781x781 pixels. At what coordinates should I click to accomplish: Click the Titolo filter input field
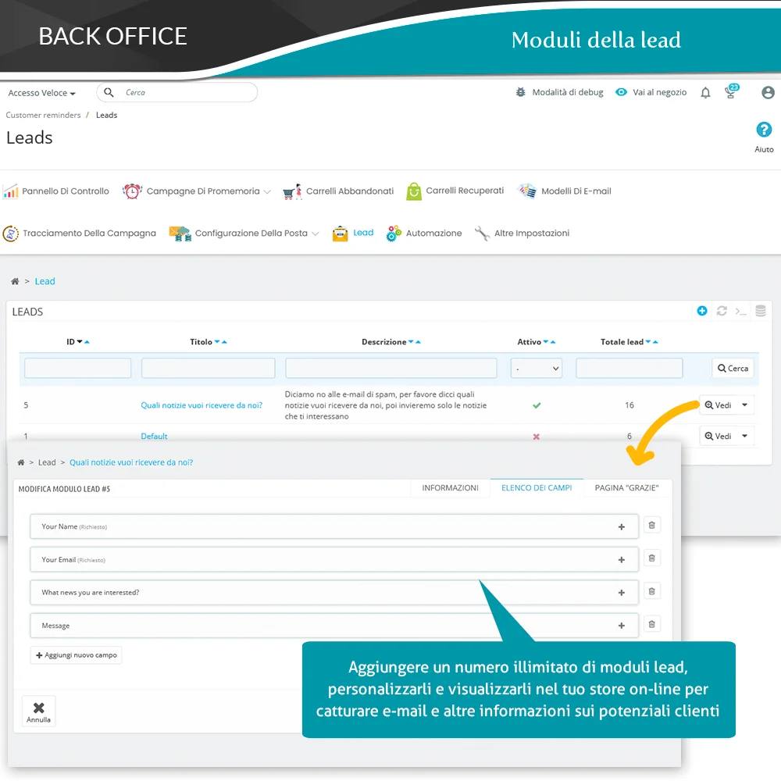click(208, 368)
